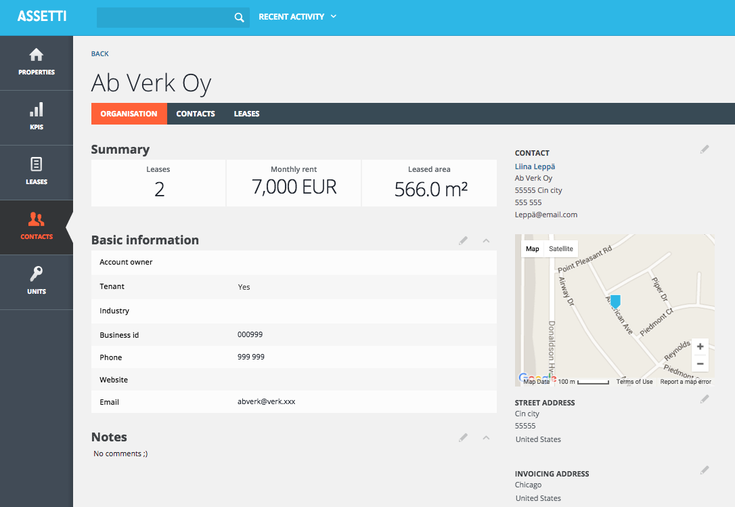Zoom in on the map
The width and height of the screenshot is (735, 507).
tap(700, 347)
